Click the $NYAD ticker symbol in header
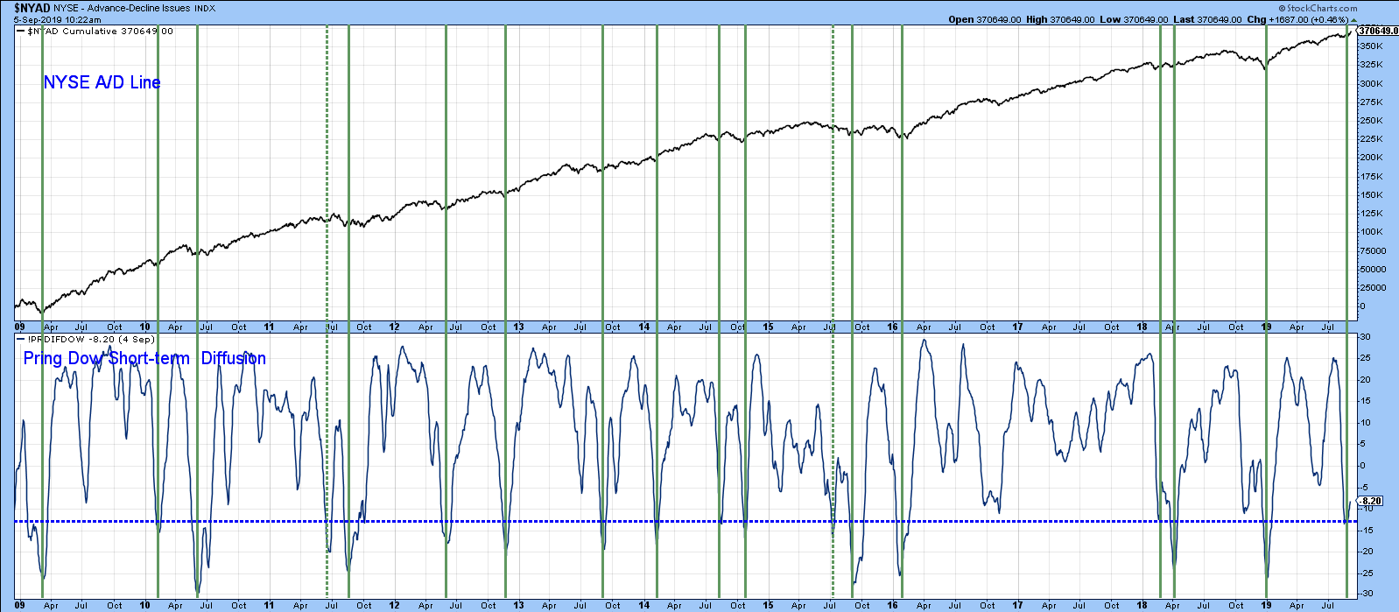Viewport: 1399px width, 612px height. click(32, 8)
